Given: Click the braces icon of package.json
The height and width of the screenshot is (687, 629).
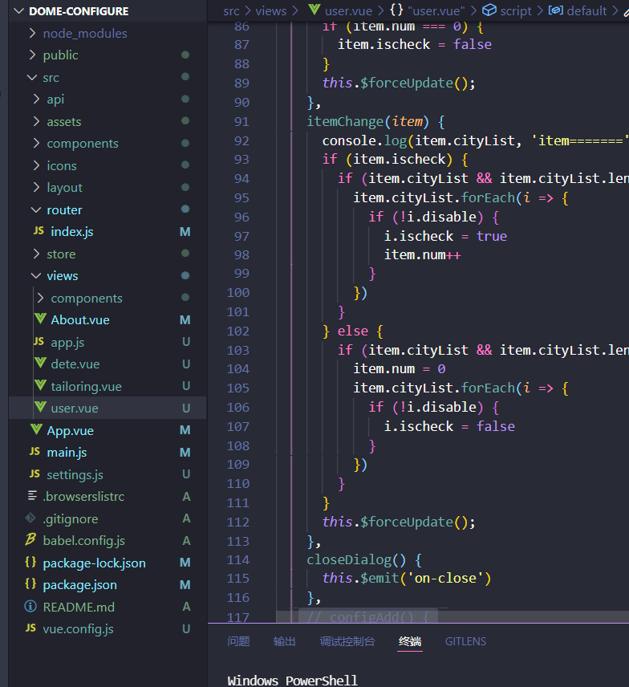Looking at the screenshot, I should click(x=30, y=584).
